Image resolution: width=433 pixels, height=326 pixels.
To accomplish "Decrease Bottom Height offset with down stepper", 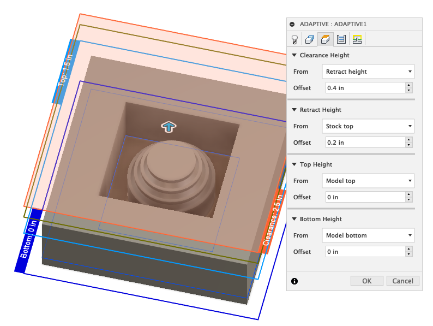I will 409,254.
